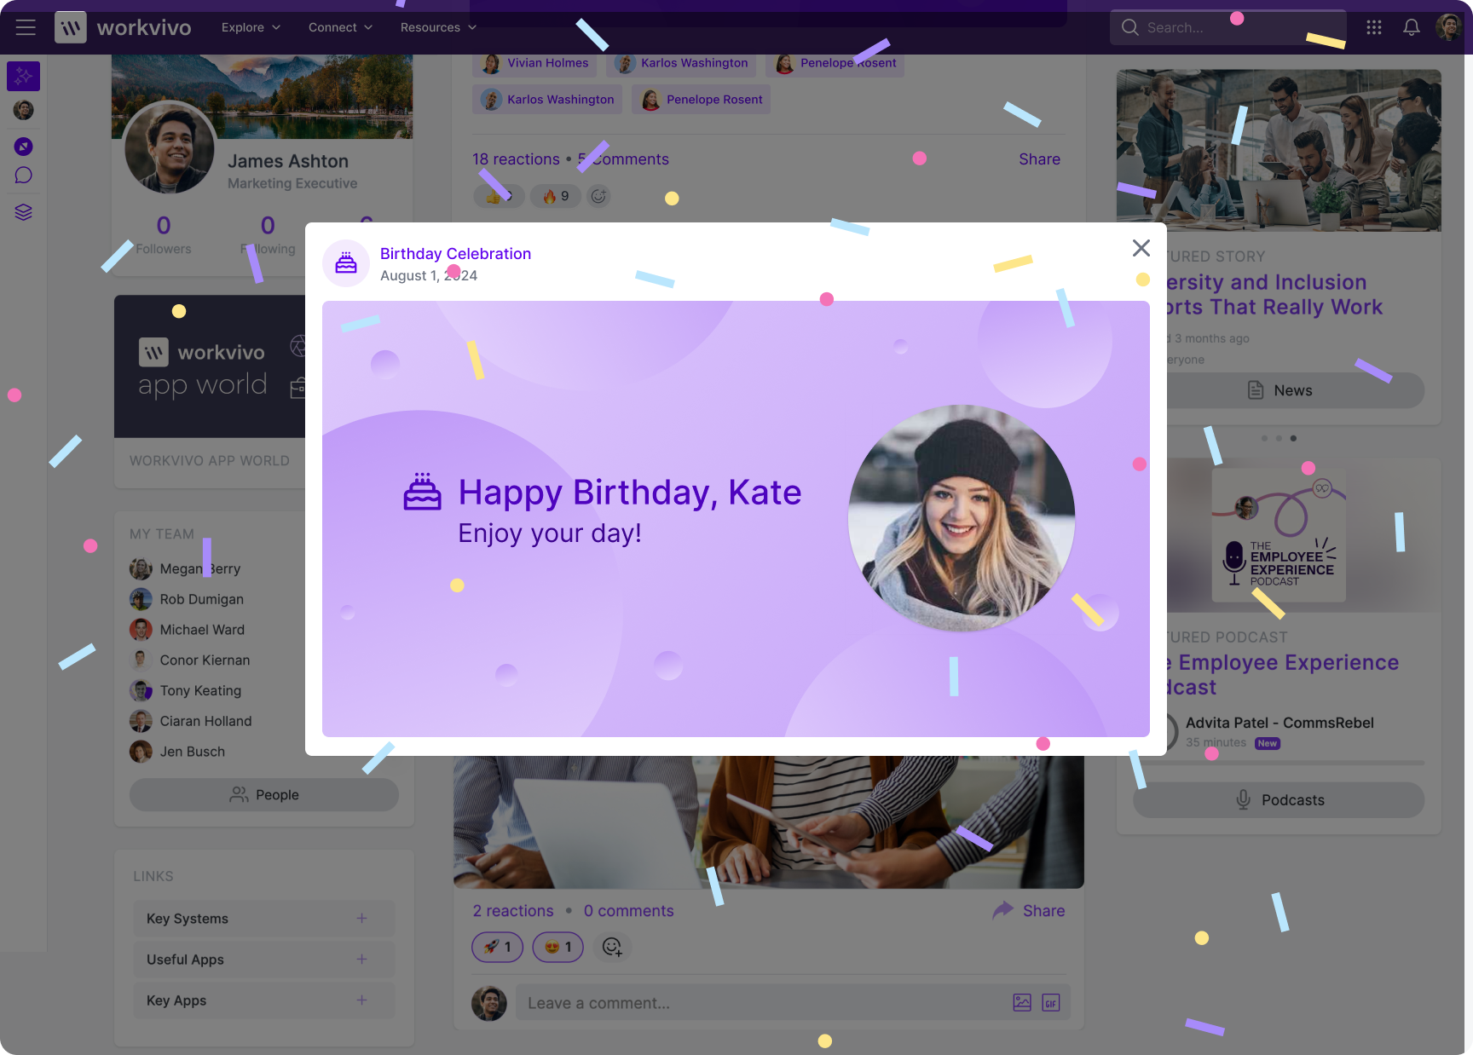The image size is (1473, 1055).
Task: Expand the Resources menu
Action: [438, 27]
